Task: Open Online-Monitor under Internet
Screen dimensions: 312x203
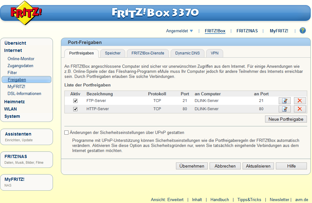Action: 21,59
